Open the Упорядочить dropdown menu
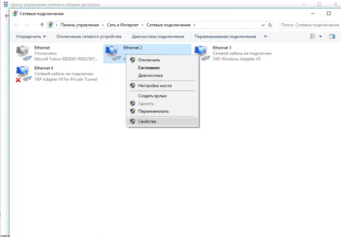This screenshot has height=237, width=341. click(31, 37)
